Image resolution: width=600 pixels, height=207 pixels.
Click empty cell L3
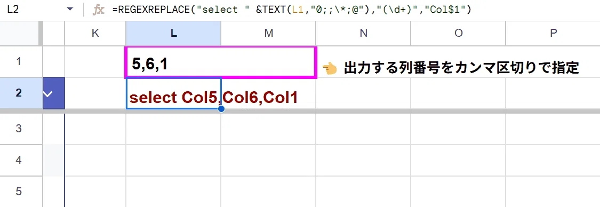pyautogui.click(x=173, y=129)
